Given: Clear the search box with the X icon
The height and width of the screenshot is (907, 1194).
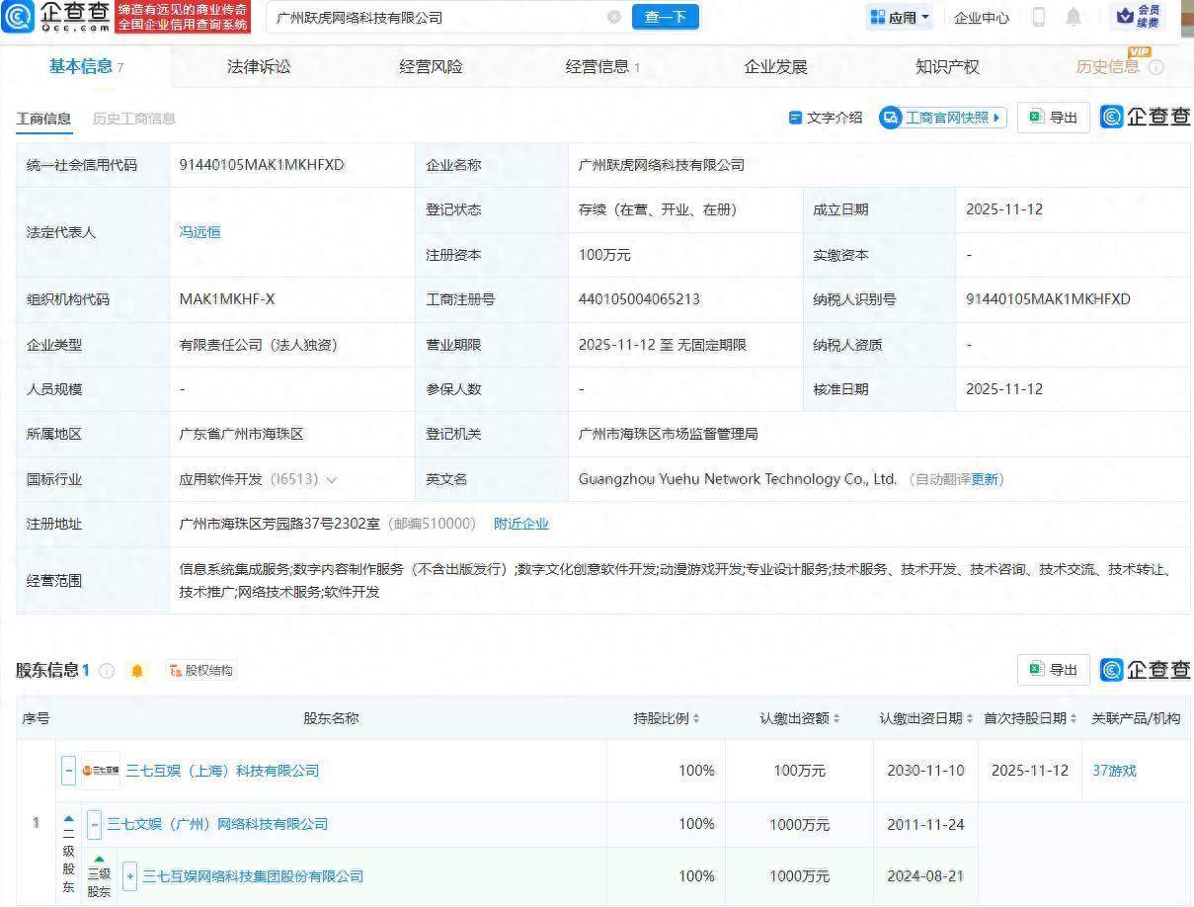Looking at the screenshot, I should [615, 17].
